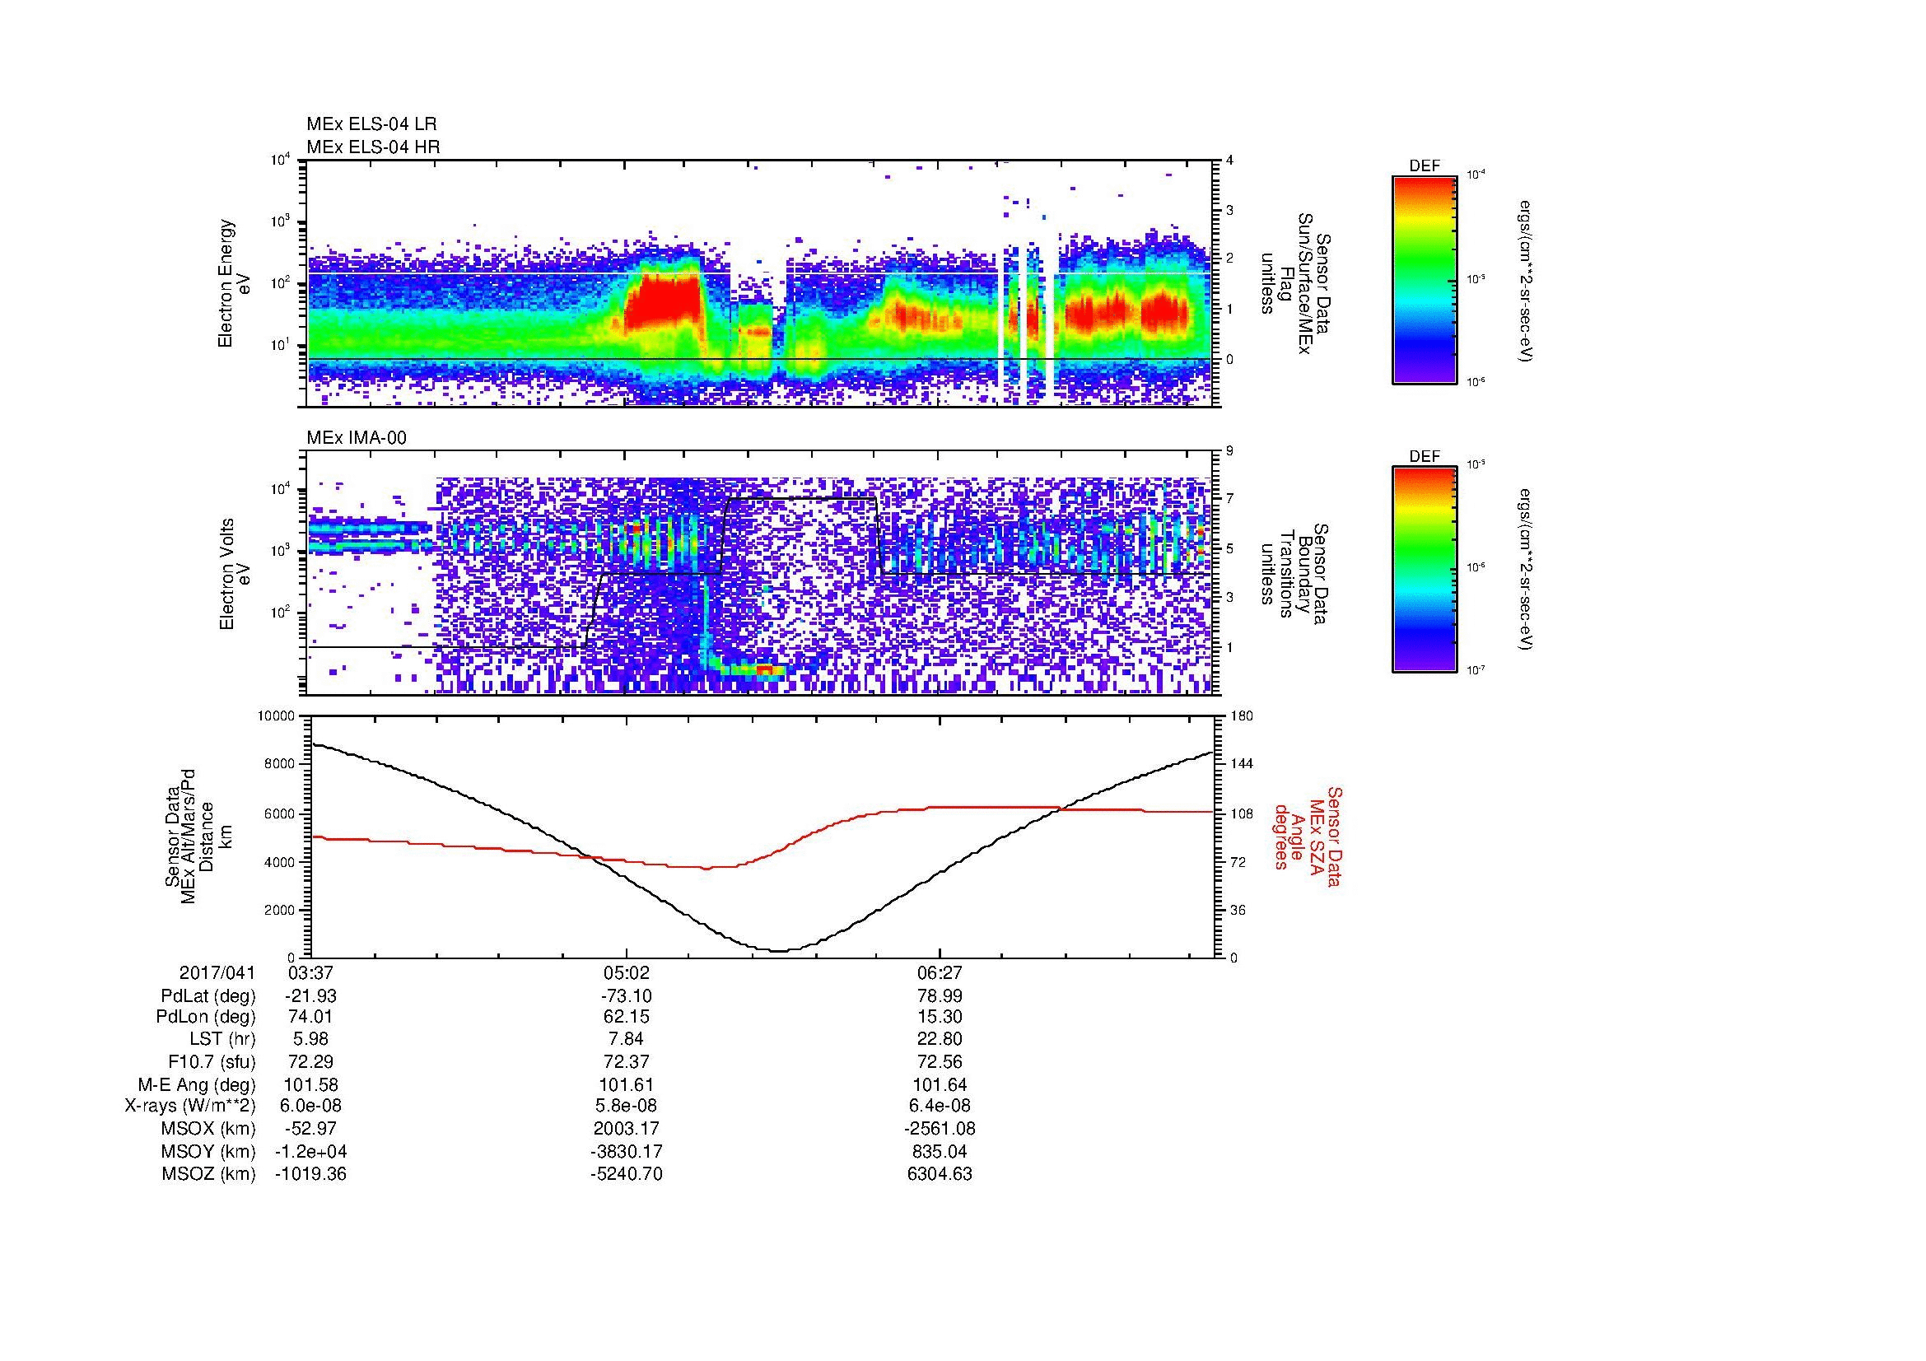Screen dimensions: 1926x1361
Task: Click the PdLat value '78.99'
Action: pos(940,996)
